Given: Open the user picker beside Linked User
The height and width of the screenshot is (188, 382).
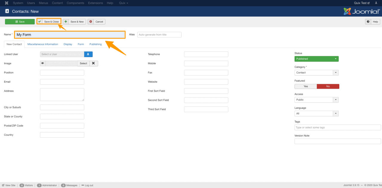Looking at the screenshot, I should (88, 54).
